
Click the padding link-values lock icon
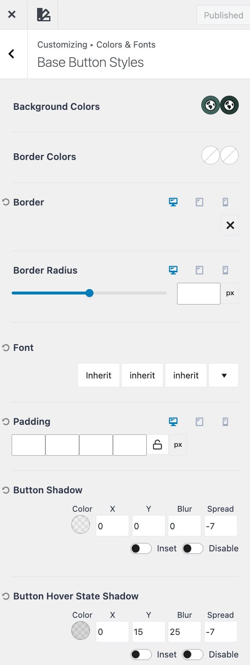coord(157,445)
